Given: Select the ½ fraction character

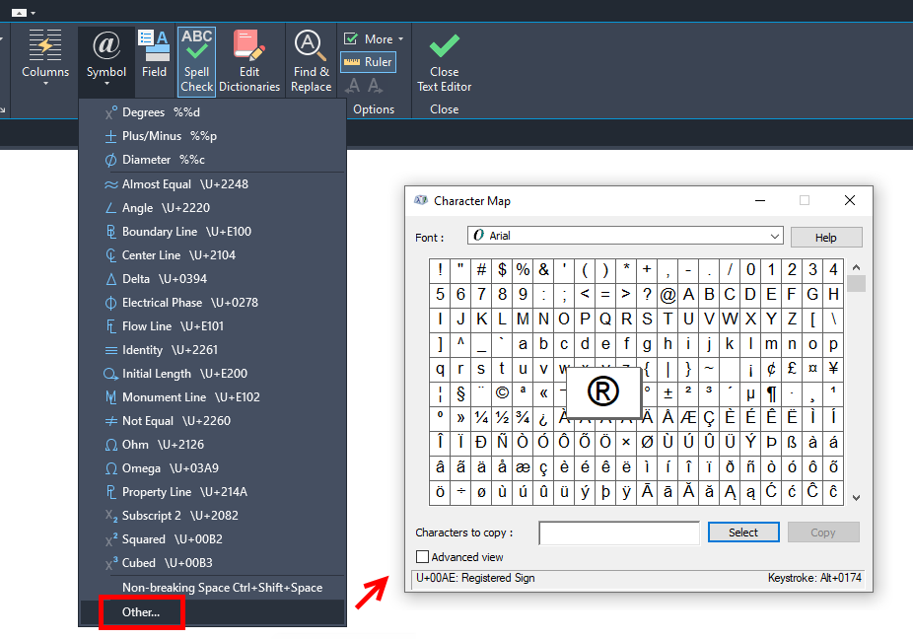Looking at the screenshot, I should click(x=502, y=418).
